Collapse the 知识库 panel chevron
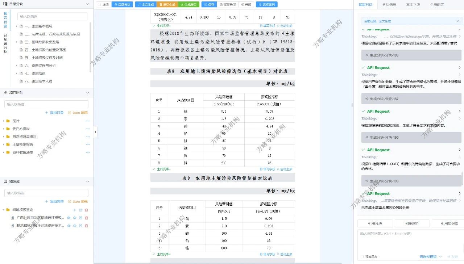Screen dimensions: 464x264 [87, 182]
